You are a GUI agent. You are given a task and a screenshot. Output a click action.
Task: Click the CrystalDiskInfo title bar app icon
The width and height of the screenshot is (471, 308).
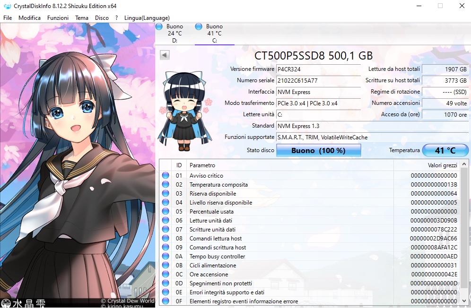(x=7, y=6)
